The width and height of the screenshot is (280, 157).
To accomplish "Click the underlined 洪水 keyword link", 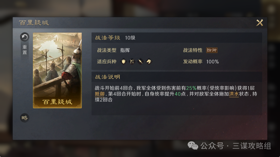I will point(234,94).
